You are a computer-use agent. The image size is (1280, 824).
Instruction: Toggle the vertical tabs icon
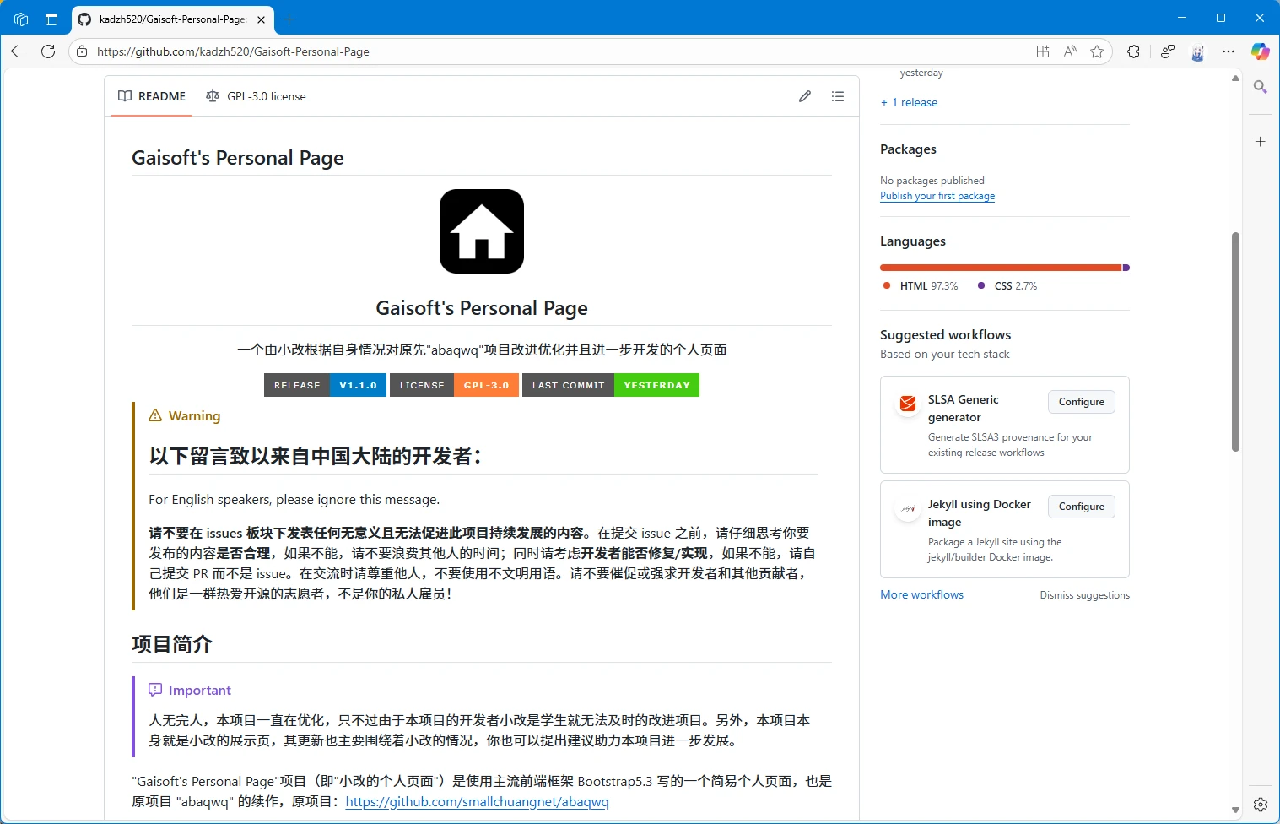pos(51,19)
